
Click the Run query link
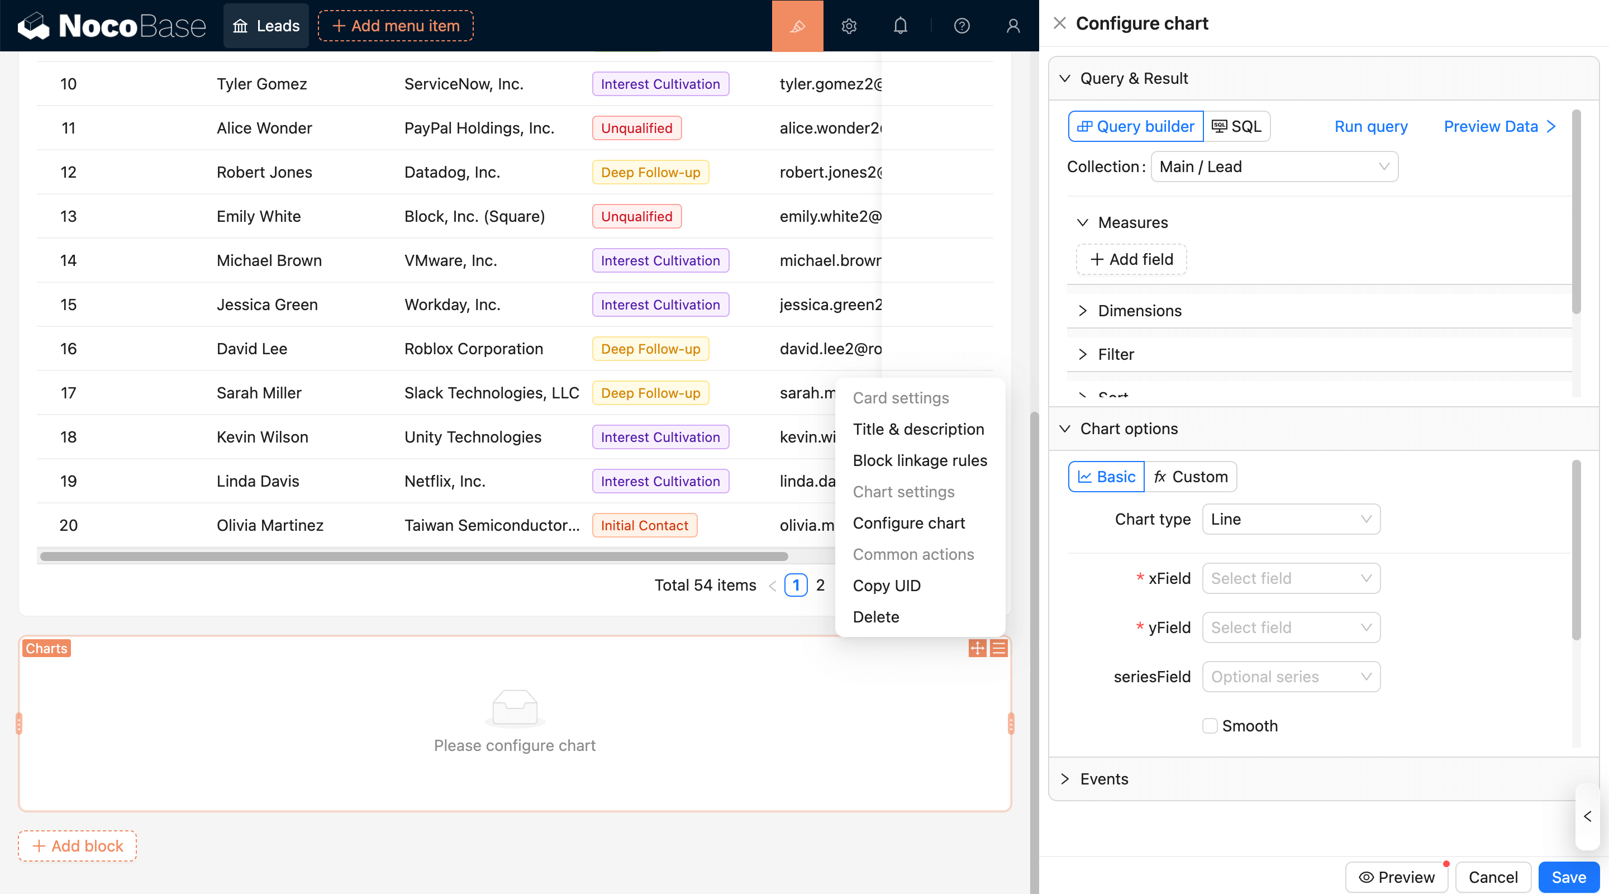1370,127
